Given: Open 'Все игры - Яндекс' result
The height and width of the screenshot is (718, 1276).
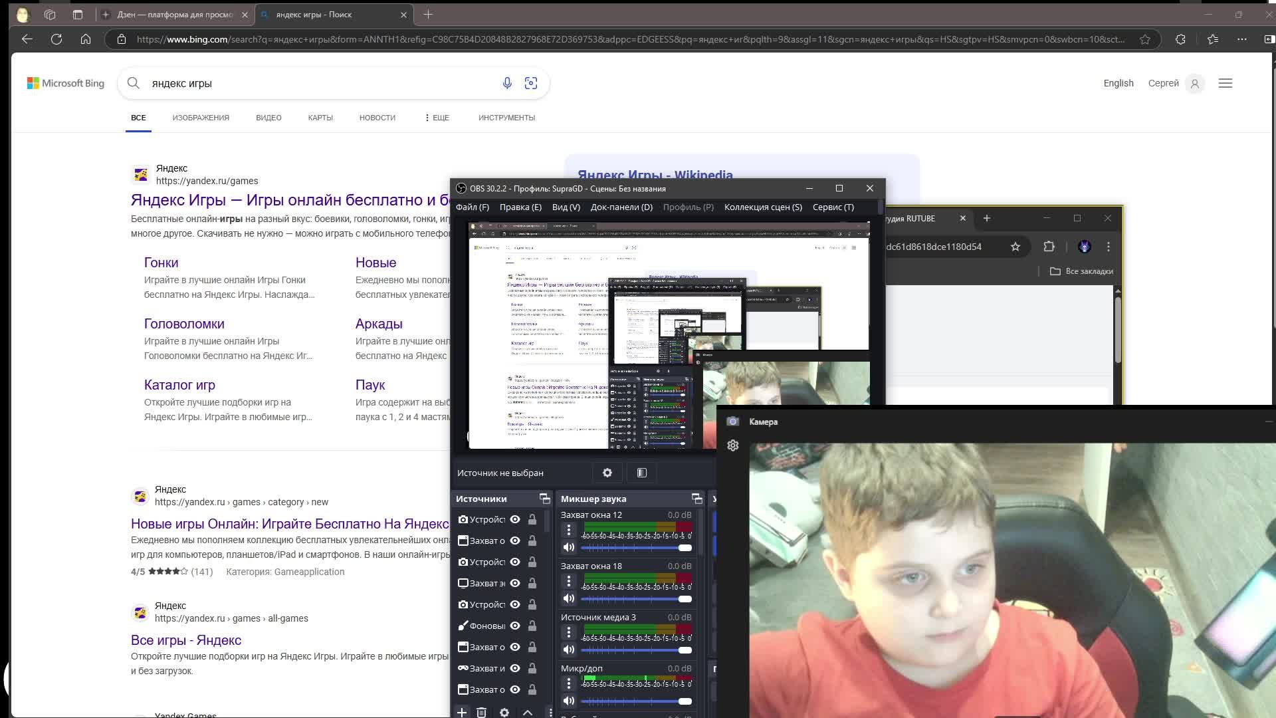Looking at the screenshot, I should 186,640.
